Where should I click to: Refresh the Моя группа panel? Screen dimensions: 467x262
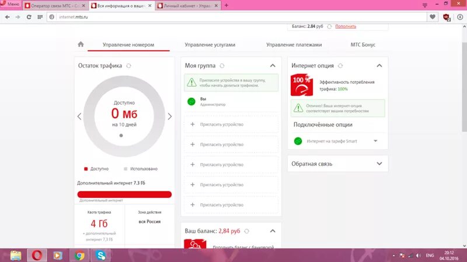point(222,66)
